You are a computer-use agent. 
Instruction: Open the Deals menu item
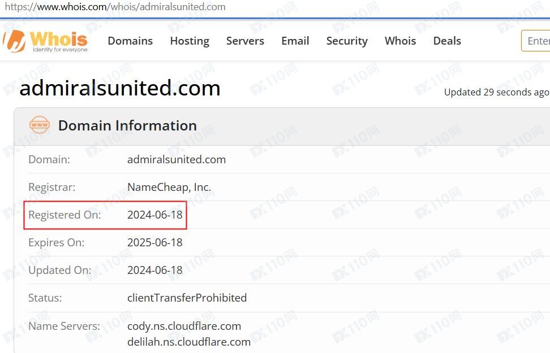click(447, 41)
